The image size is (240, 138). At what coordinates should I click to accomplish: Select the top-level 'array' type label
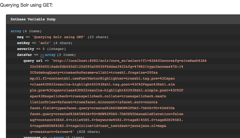point(16,31)
